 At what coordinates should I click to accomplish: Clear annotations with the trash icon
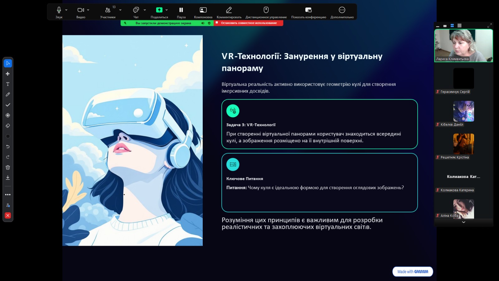[8, 167]
